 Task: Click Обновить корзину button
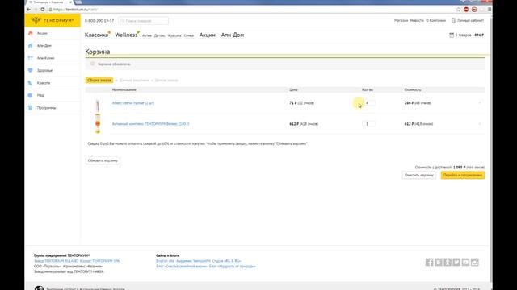coord(103,160)
